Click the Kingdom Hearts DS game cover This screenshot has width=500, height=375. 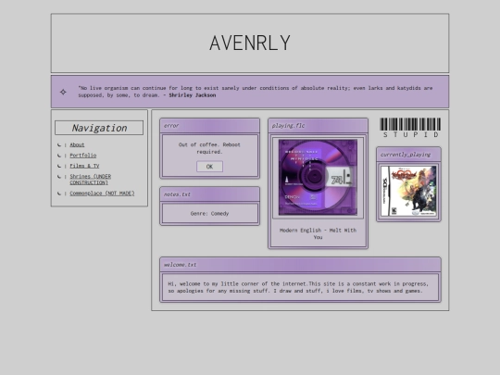coord(408,191)
